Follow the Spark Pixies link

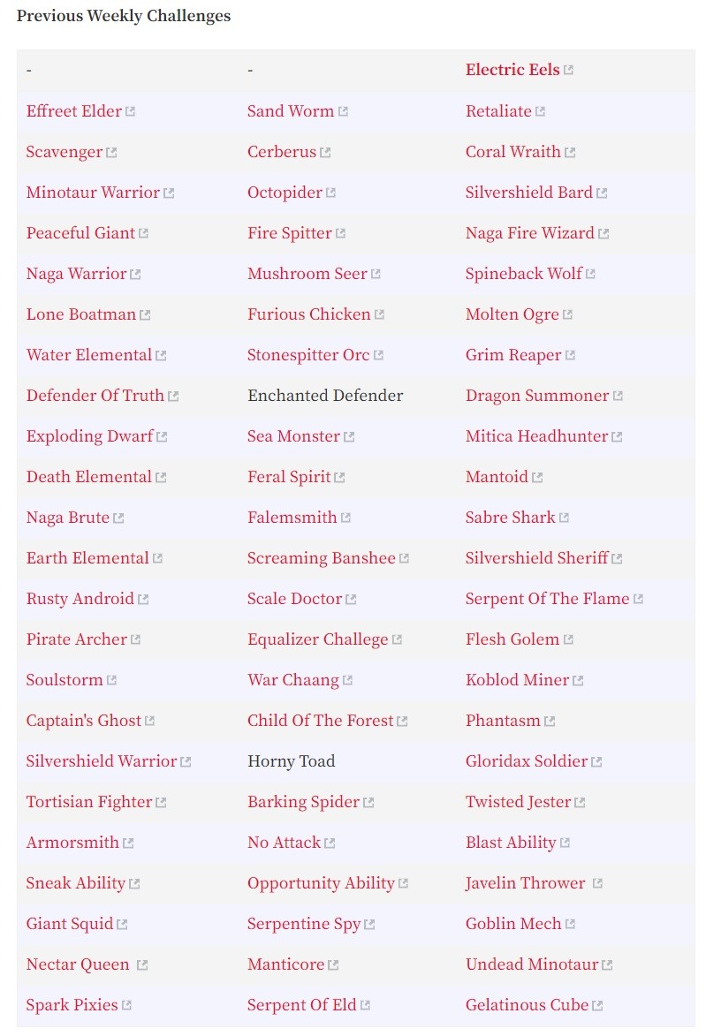point(72,1005)
